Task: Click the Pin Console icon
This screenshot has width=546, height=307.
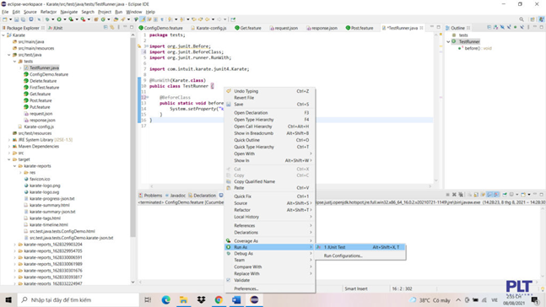Action: 505,195
